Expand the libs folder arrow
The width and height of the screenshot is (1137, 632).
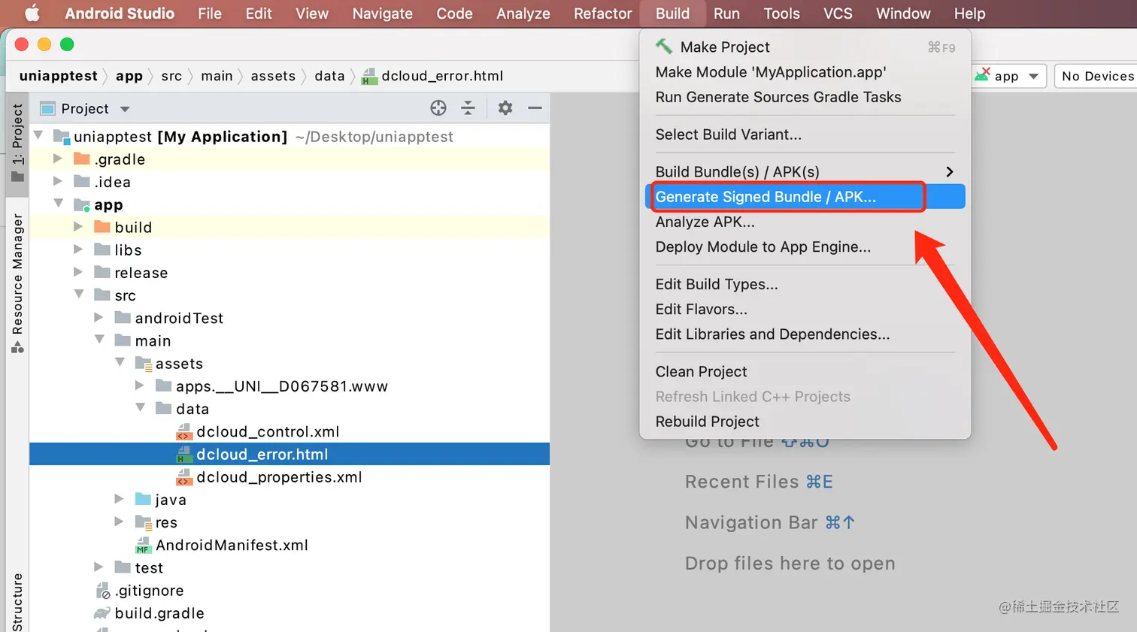coord(78,249)
